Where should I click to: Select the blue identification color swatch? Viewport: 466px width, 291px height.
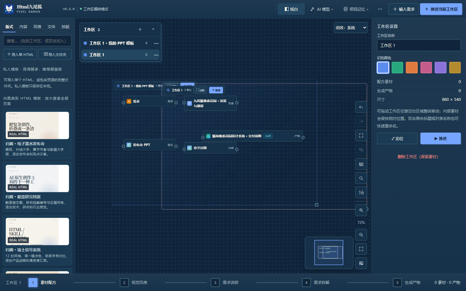click(383, 68)
